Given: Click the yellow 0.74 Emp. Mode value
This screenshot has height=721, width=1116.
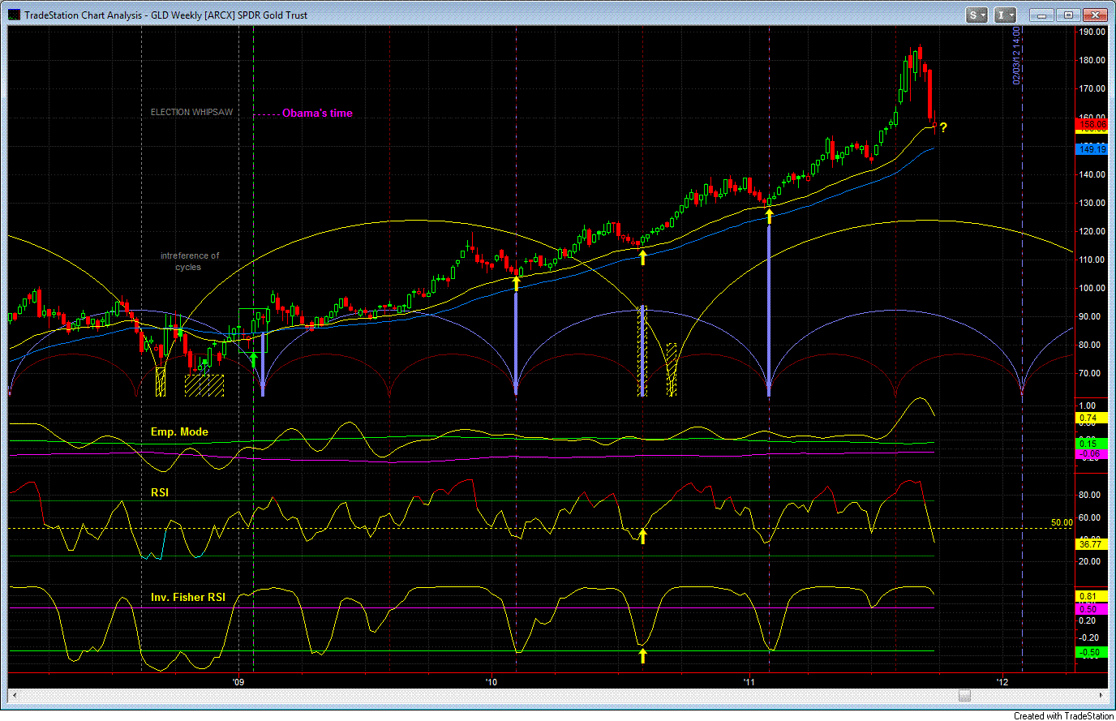Looking at the screenshot, I should click(x=1092, y=418).
